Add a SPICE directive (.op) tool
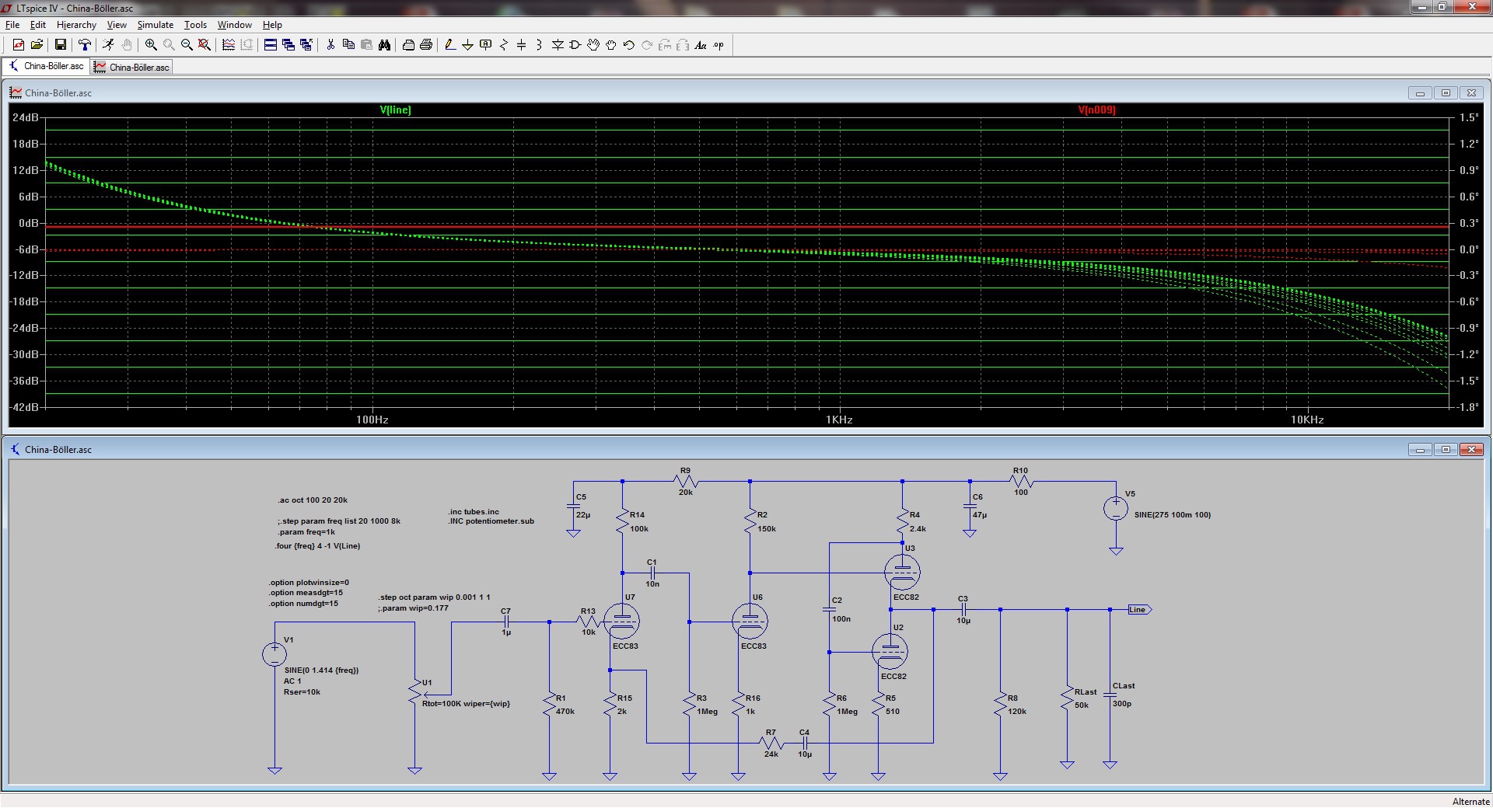This screenshot has width=1493, height=808. [x=719, y=45]
